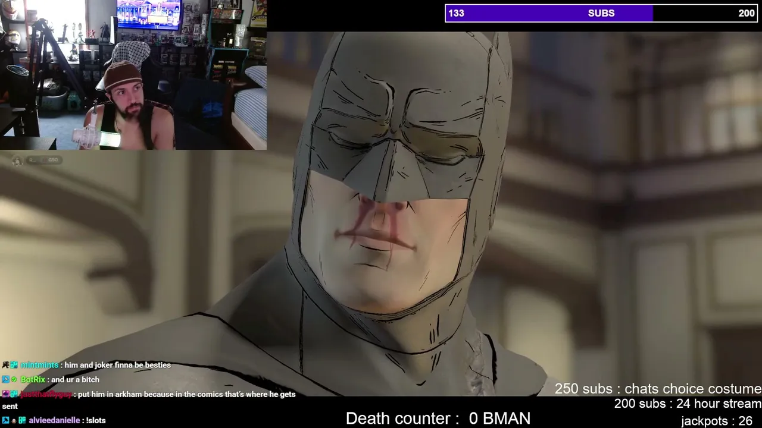Click the subscriber badge beside alvieedanielle
Image resolution: width=762 pixels, height=428 pixels.
tap(23, 420)
